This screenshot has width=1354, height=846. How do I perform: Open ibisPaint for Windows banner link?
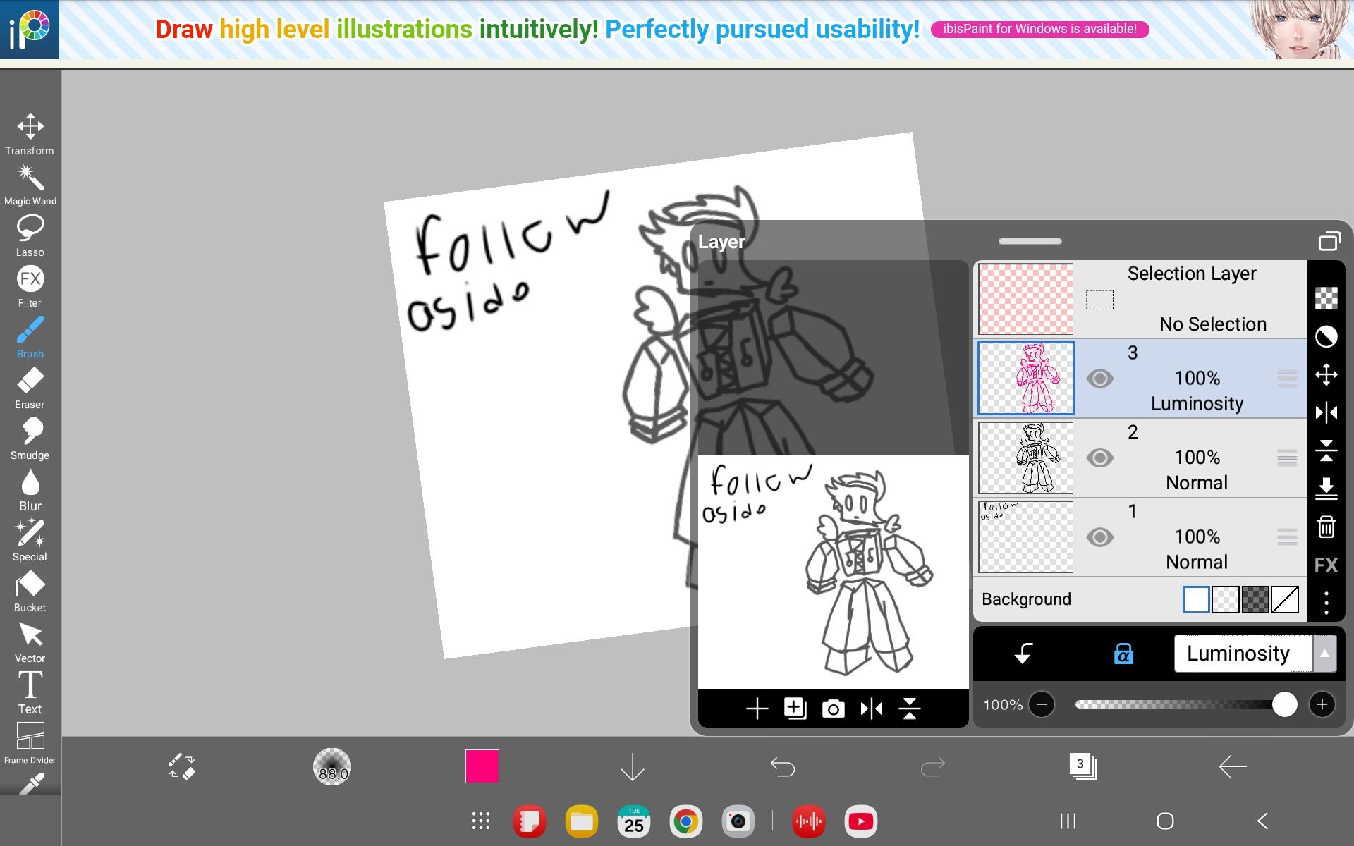[x=1039, y=29]
